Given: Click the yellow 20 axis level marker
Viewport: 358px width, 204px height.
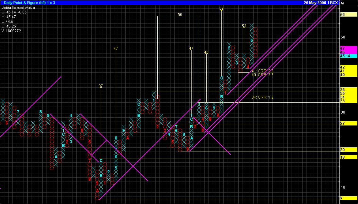Looking at the screenshot, I should [x=349, y=150].
